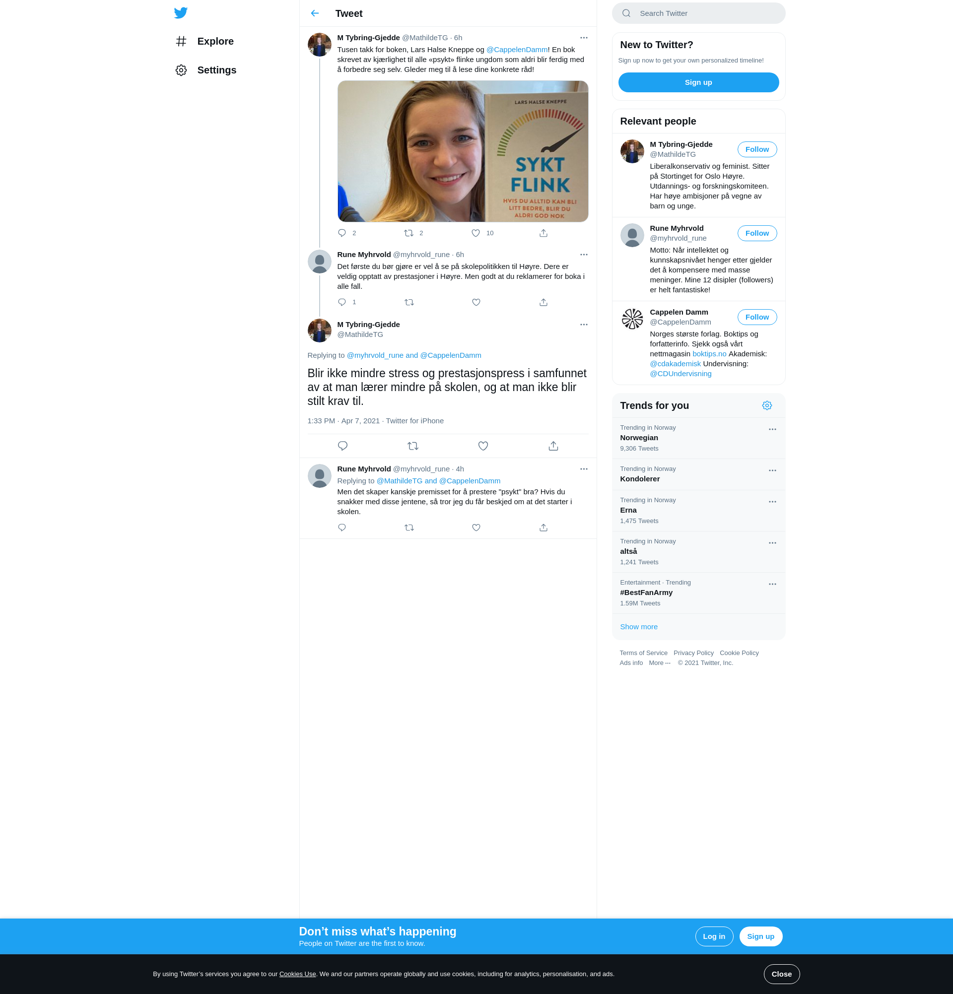Image resolution: width=953 pixels, height=994 pixels.
Task: Open Terms of Service link
Action: pos(643,653)
